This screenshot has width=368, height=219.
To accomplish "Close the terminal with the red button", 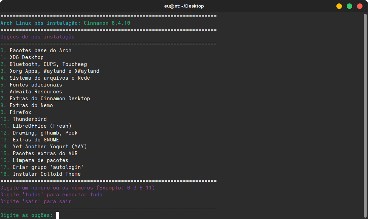I will [x=359, y=6].
